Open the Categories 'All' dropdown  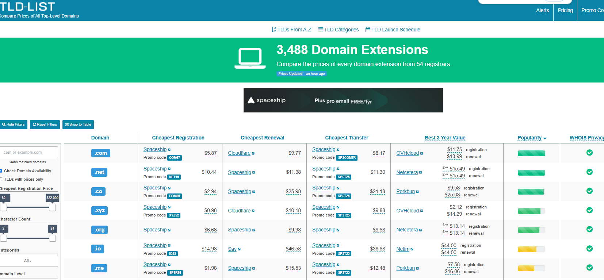[x=28, y=261]
